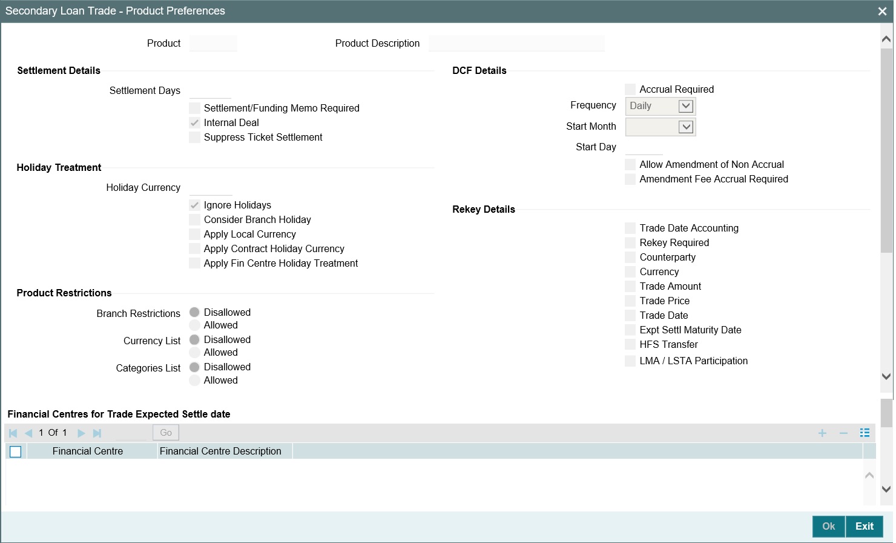Check Trade Price rekey field
Image resolution: width=896 pixels, height=543 pixels.
click(x=630, y=301)
